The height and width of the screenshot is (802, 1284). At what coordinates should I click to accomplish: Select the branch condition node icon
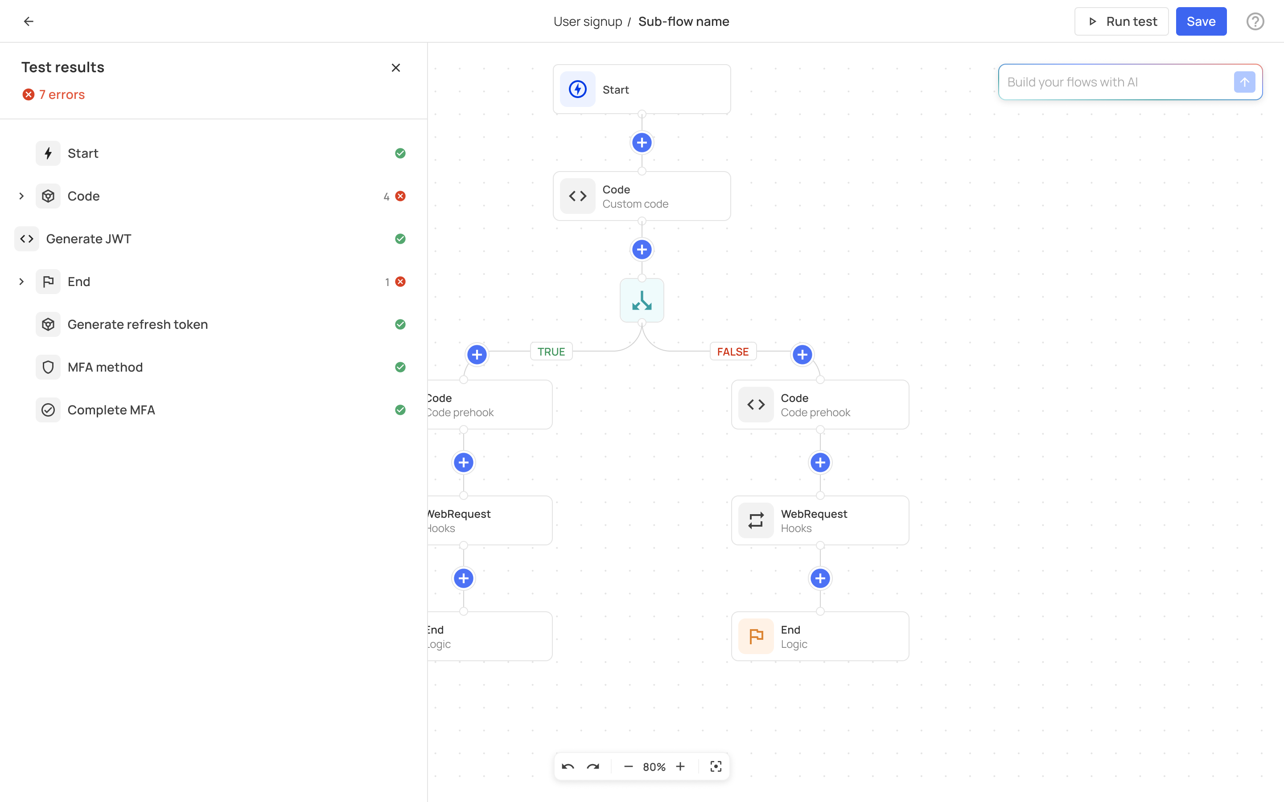642,300
